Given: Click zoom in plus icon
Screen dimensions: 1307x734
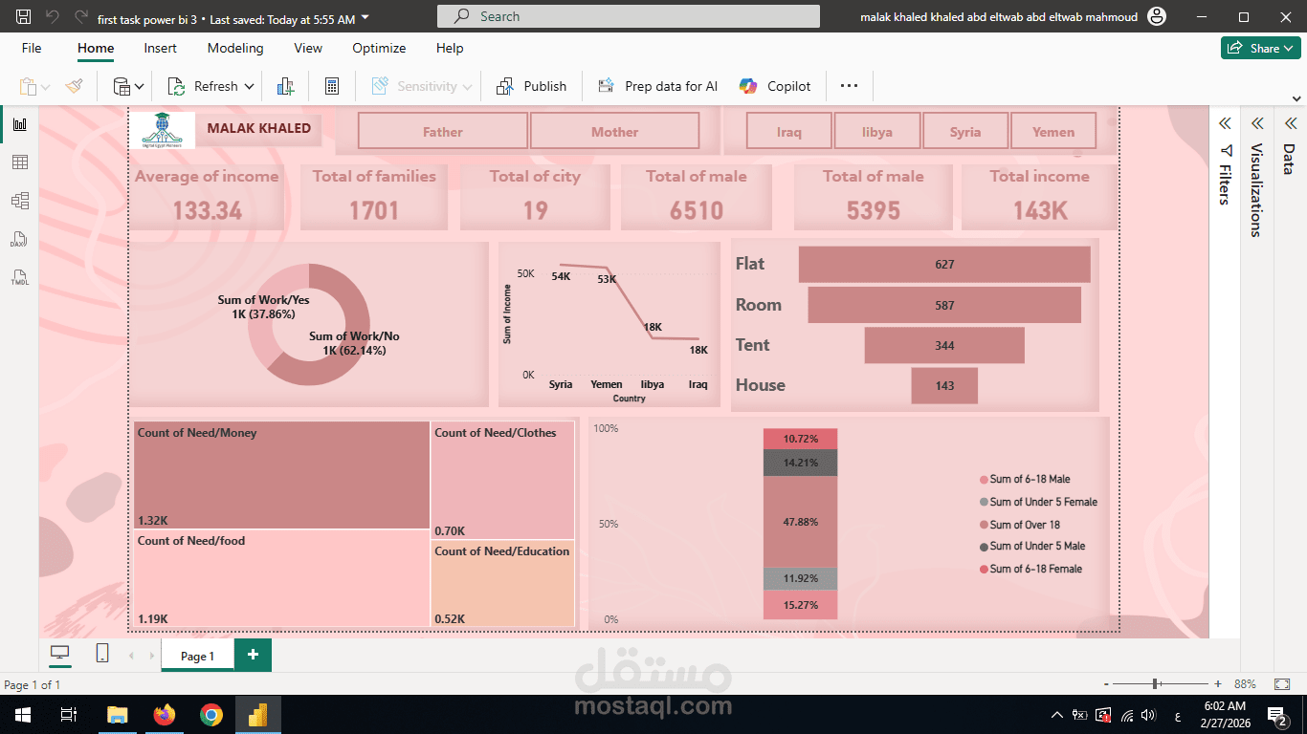Looking at the screenshot, I should pyautogui.click(x=1218, y=684).
